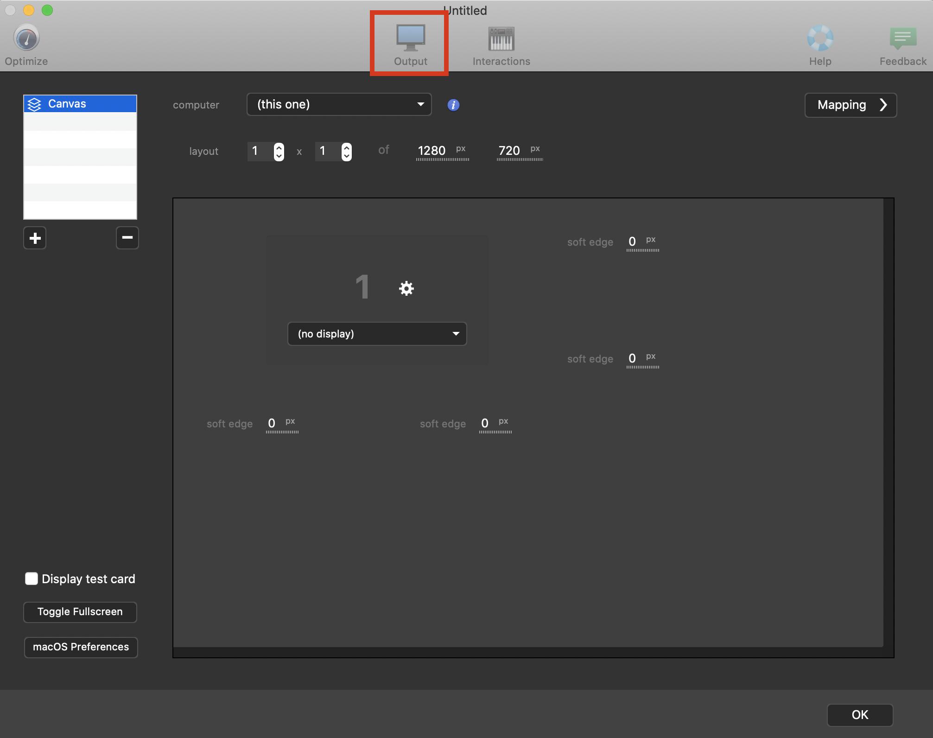Adjust the layout columns stepper
Viewport: 933px width, 738px height.
point(279,152)
